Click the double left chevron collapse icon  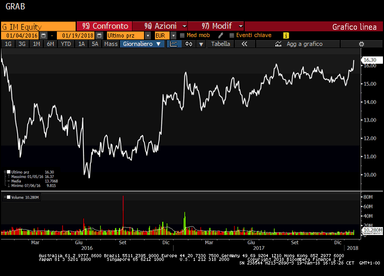point(244,44)
